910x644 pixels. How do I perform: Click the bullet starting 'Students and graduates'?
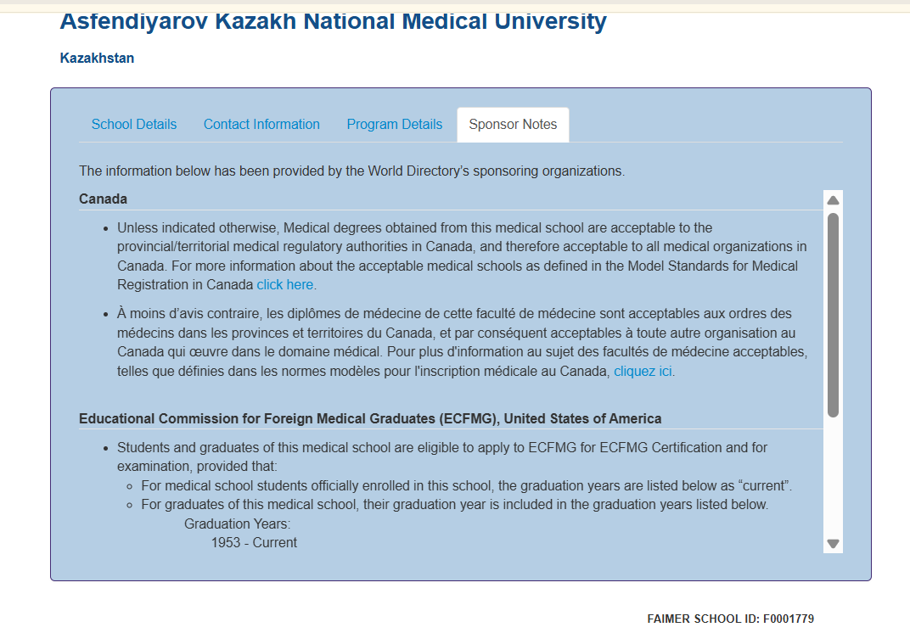click(442, 457)
